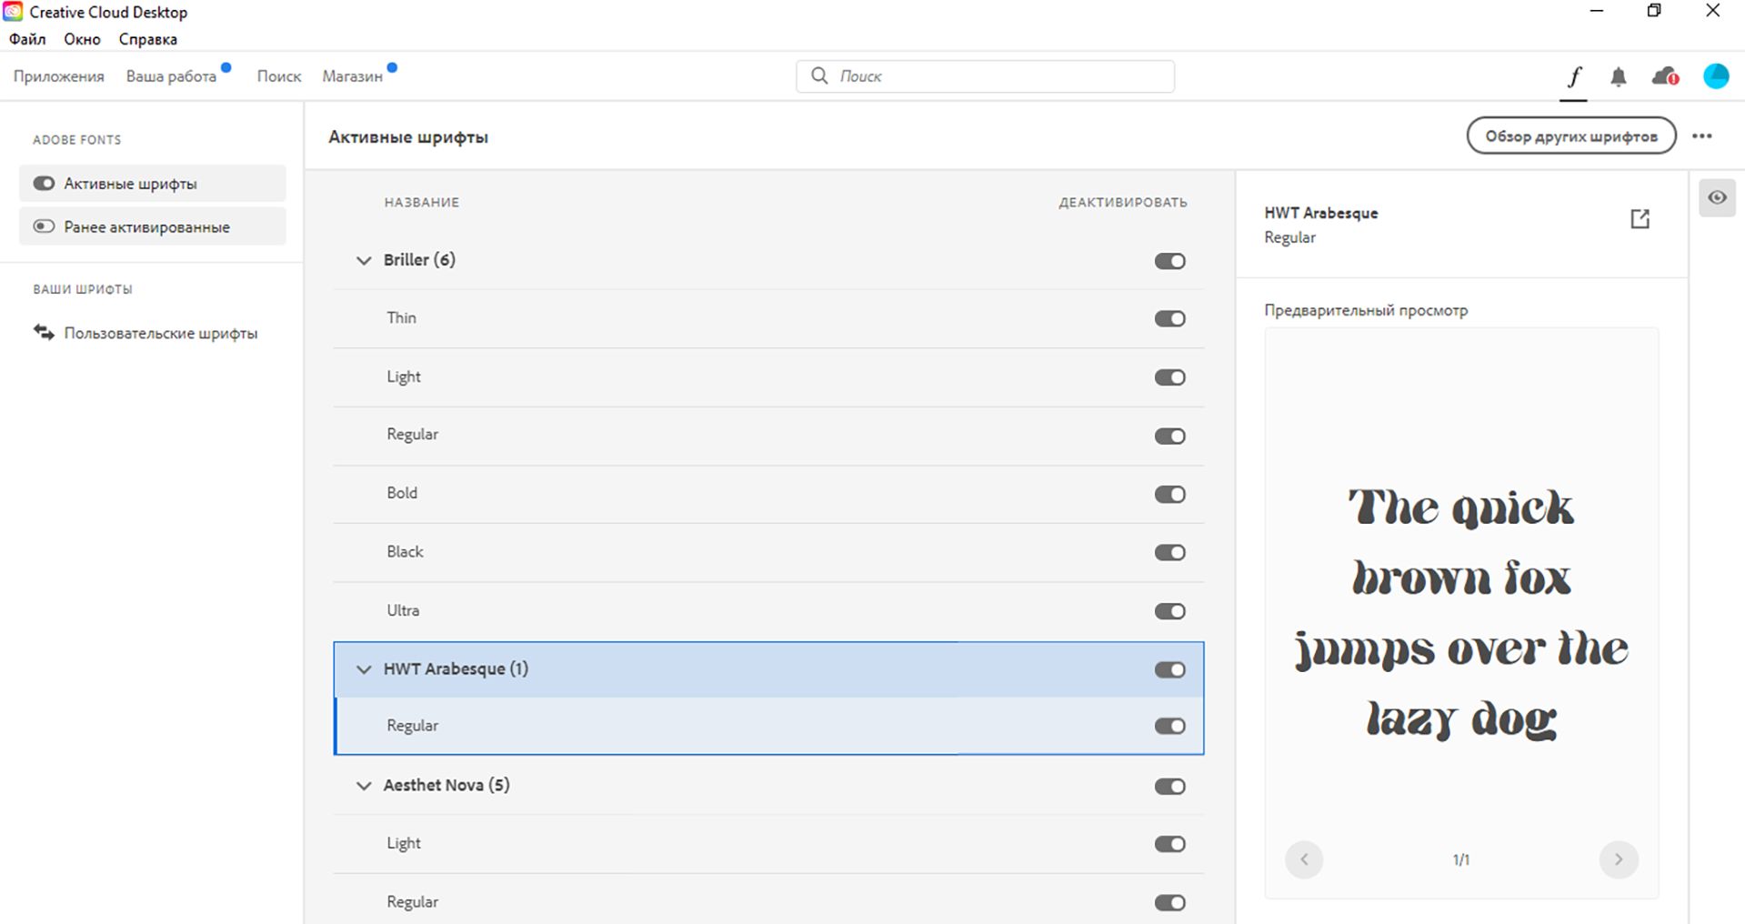The width and height of the screenshot is (1745, 924).
Task: Deactivate Aesthet Nova family toggle
Action: point(1170,787)
